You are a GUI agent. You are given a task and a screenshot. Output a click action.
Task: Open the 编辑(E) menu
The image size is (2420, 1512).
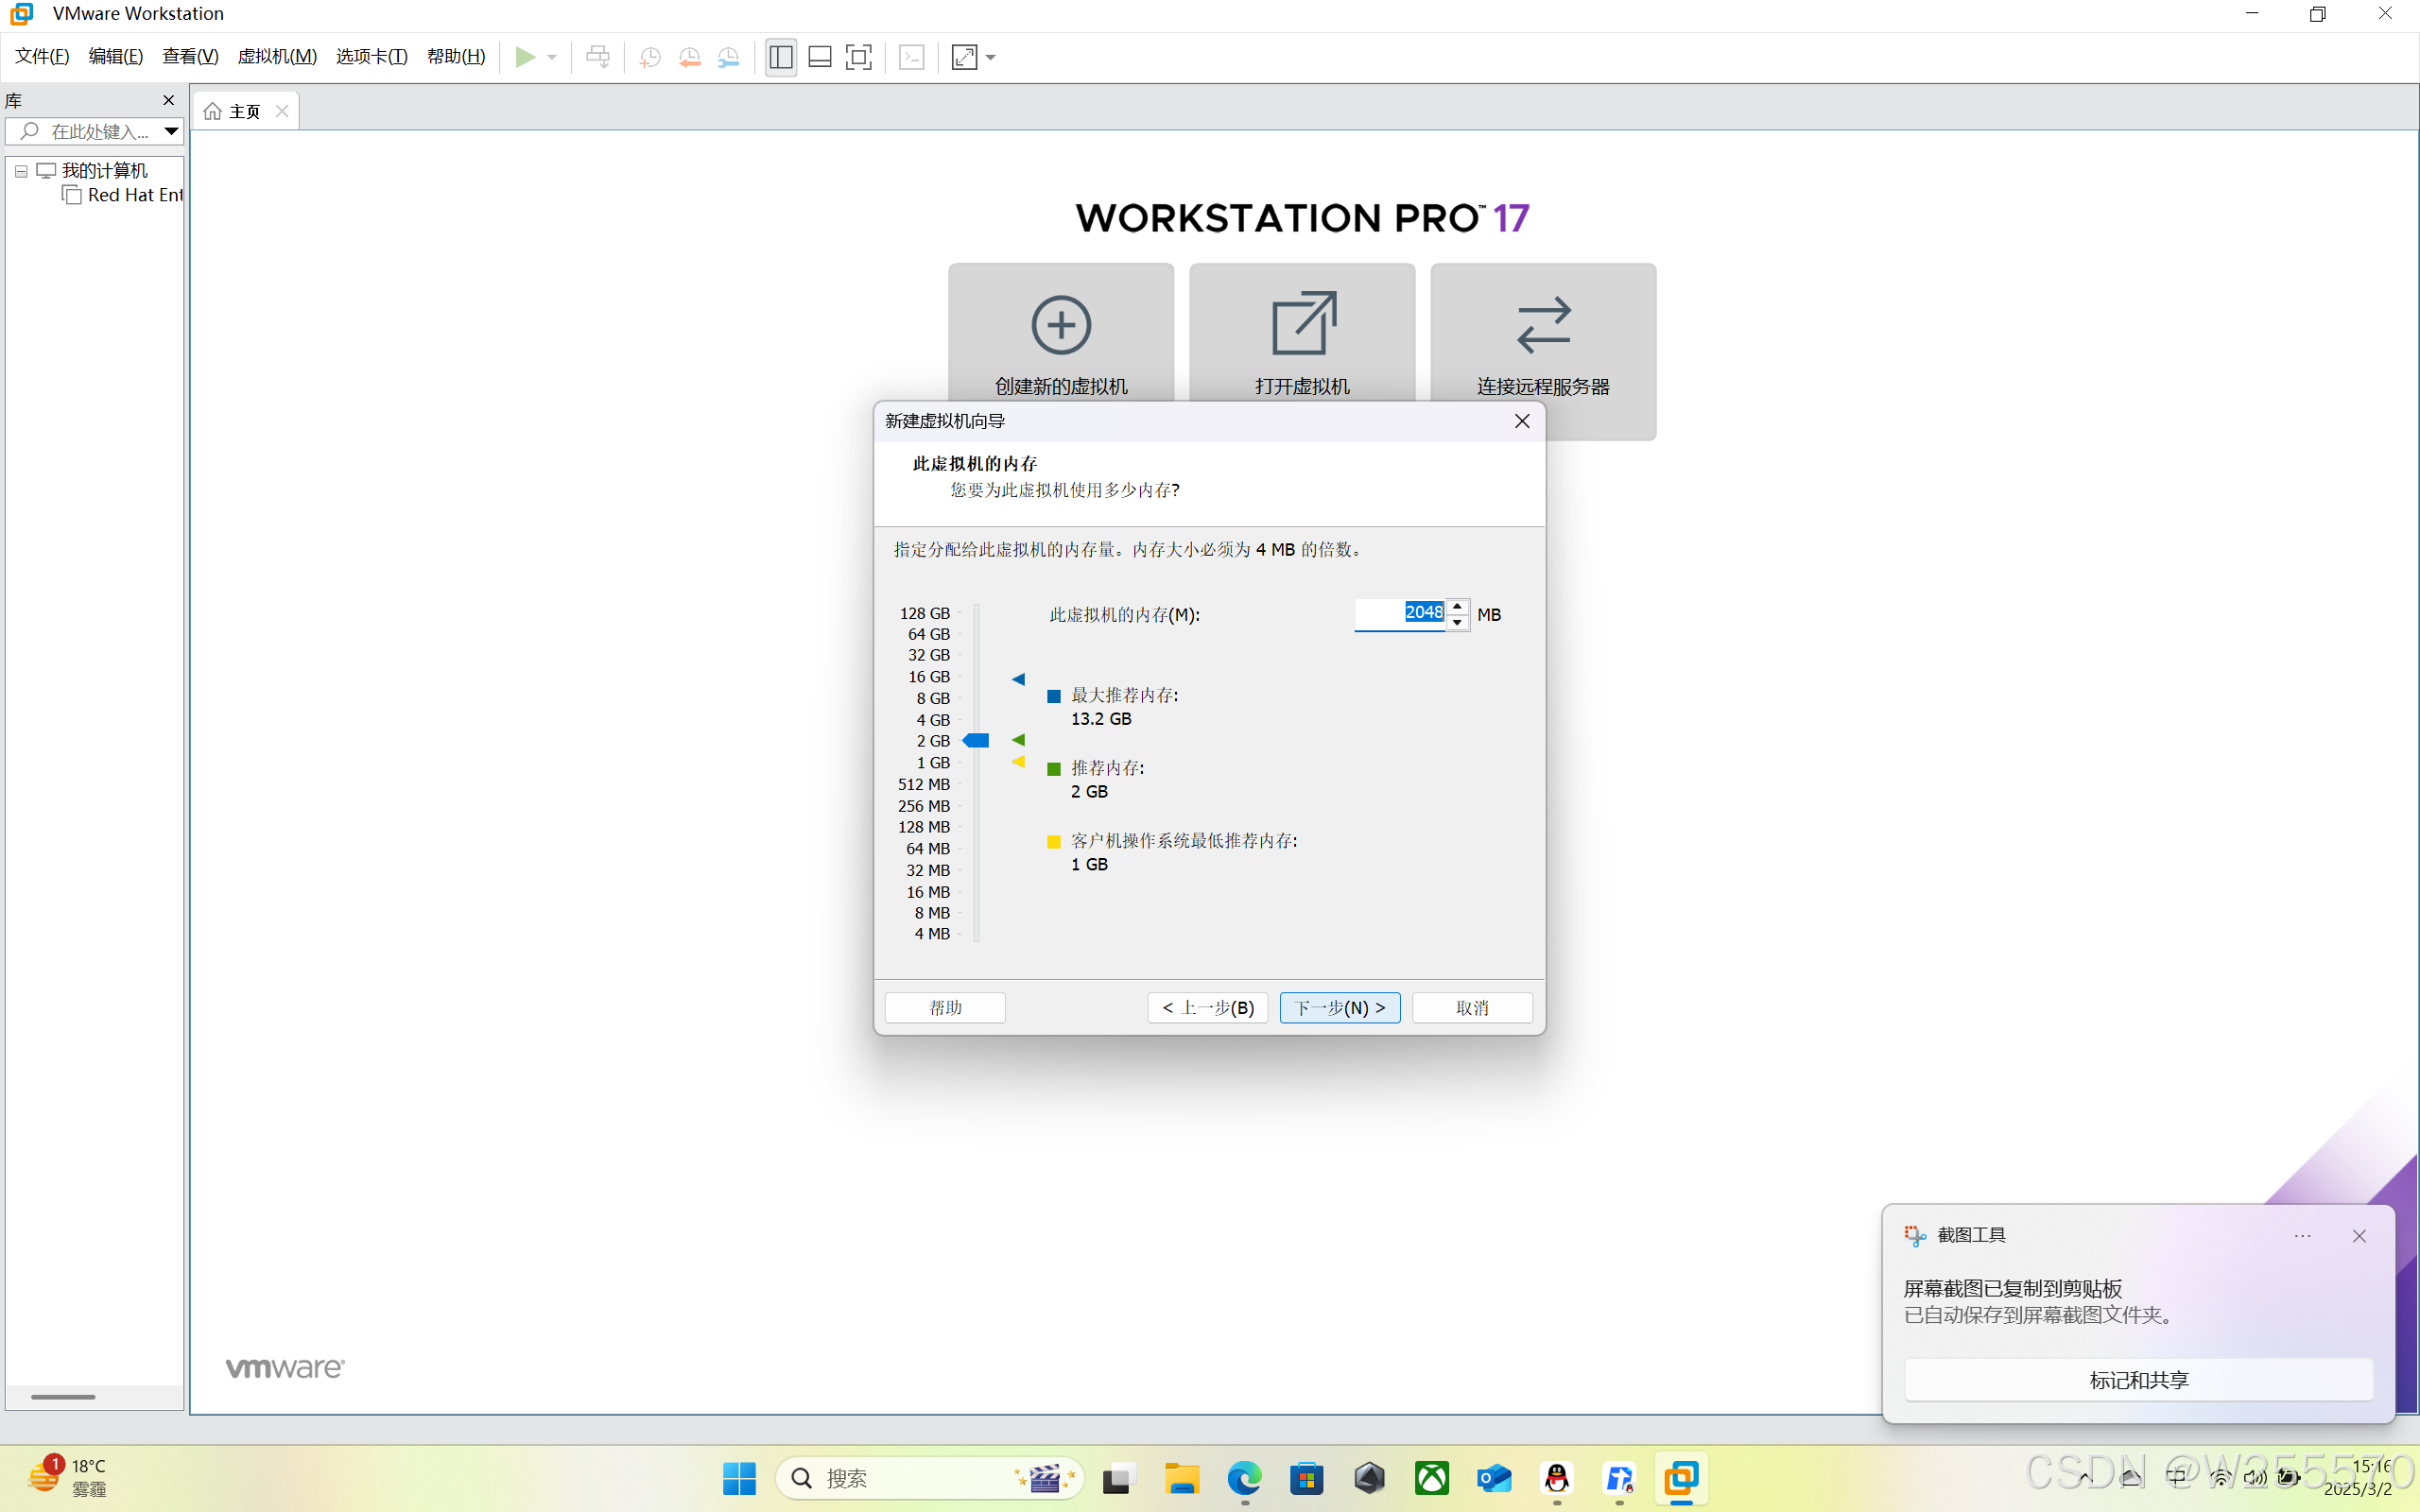(116, 56)
